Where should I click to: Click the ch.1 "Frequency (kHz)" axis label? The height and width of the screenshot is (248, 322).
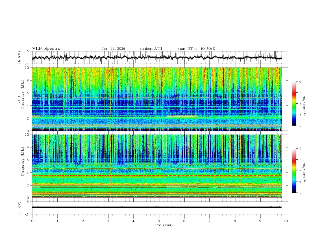(23, 94)
